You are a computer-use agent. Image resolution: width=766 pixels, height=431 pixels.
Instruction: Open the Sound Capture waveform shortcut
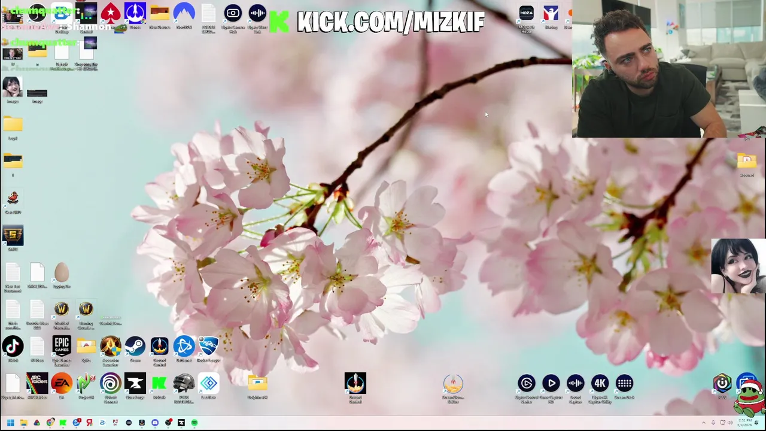click(575, 383)
